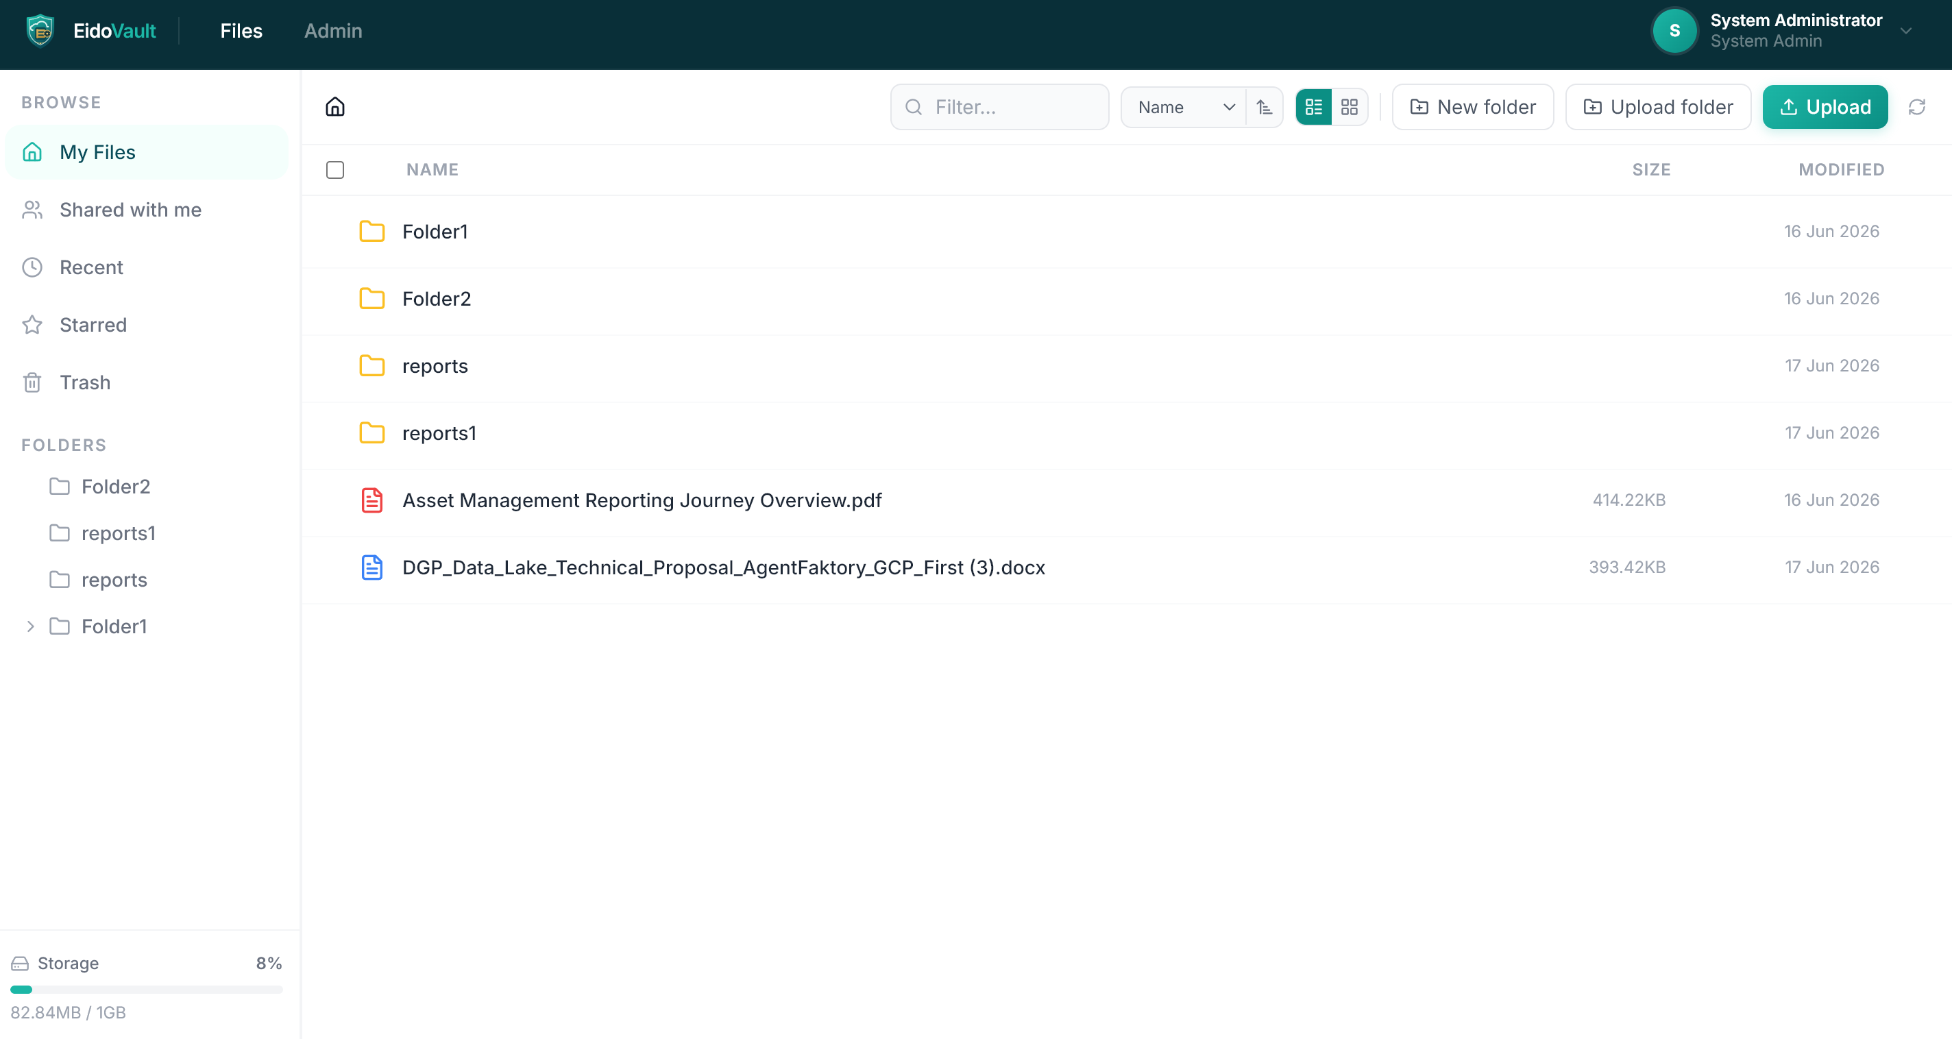The height and width of the screenshot is (1039, 1952).
Task: Open Folder2 in the file list
Action: click(x=437, y=300)
